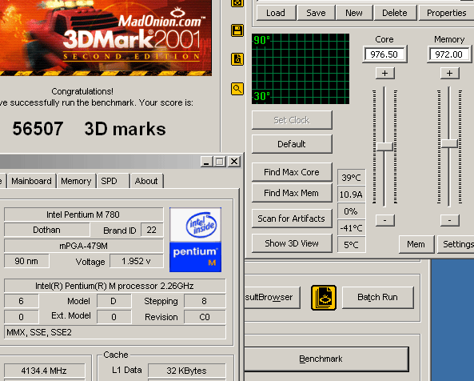This screenshot has width=474, height=381.
Task: Click the yellow document search icon
Action: 237,59
